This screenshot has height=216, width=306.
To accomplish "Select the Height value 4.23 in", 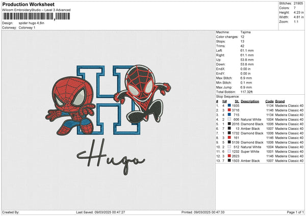I will pyautogui.click(x=298, y=12).
